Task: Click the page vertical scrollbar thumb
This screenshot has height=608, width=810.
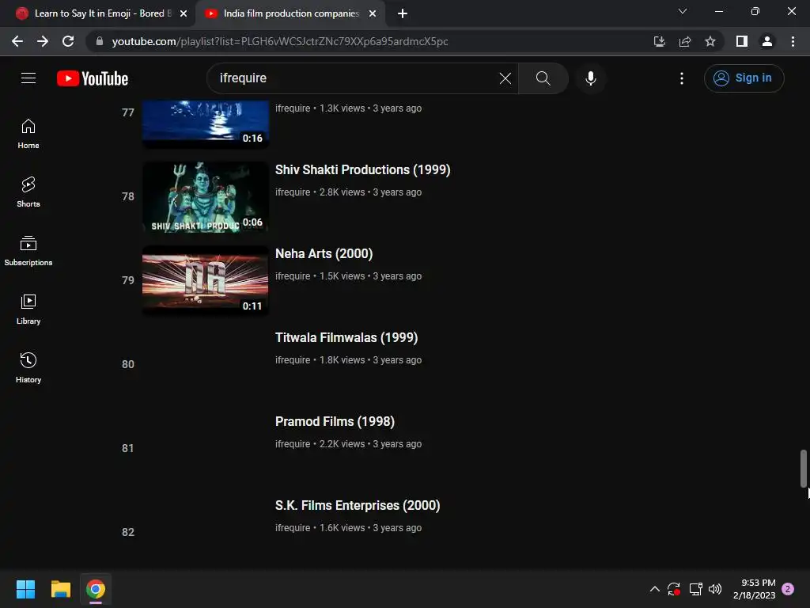Action: 804,469
